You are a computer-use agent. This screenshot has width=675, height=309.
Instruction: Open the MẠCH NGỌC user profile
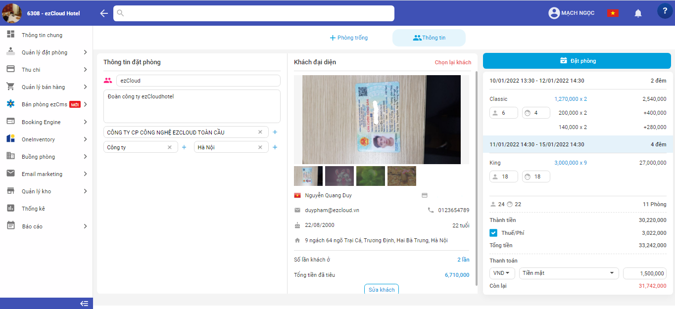572,13
